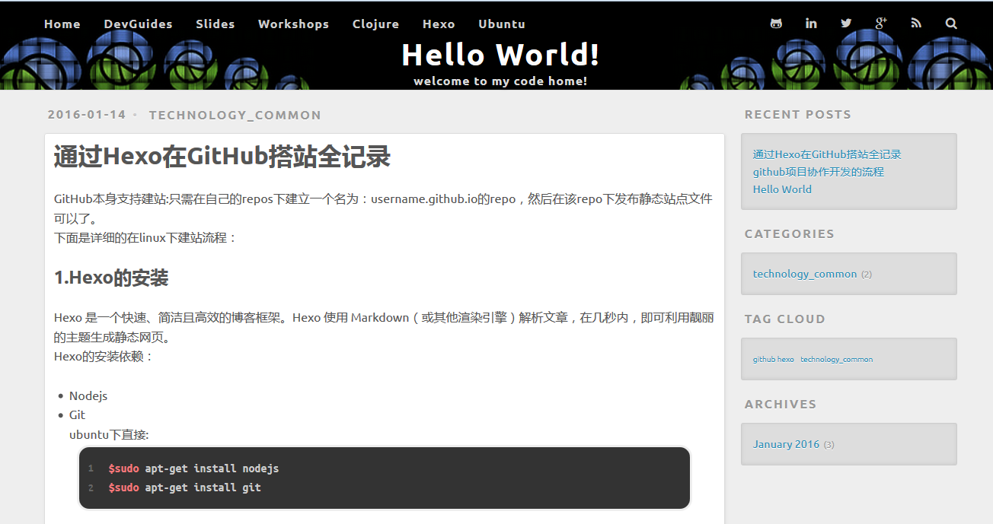This screenshot has width=993, height=524.
Task: Click the Google Plus icon
Action: click(881, 24)
